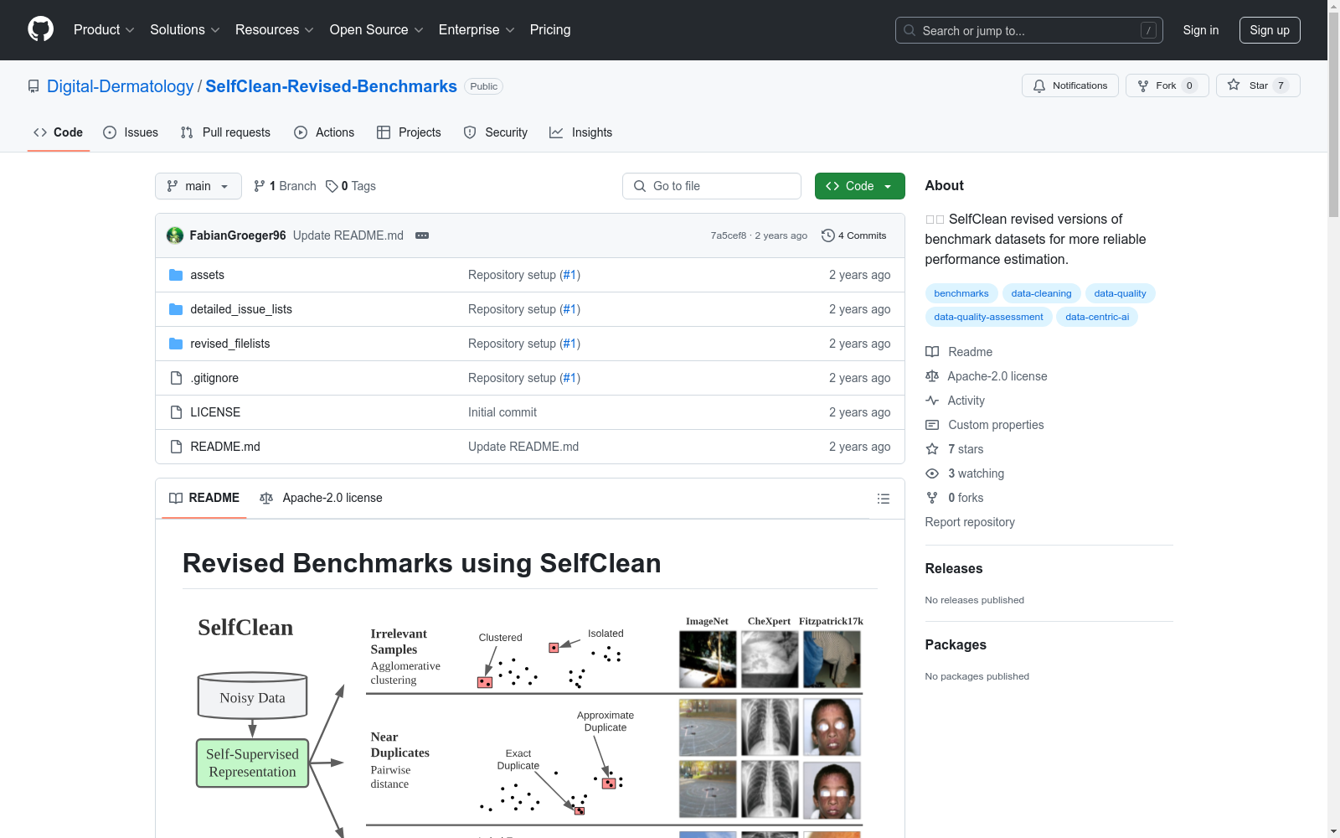Image resolution: width=1340 pixels, height=838 pixels.
Task: Click the Go to file search box
Action: pyautogui.click(x=712, y=186)
